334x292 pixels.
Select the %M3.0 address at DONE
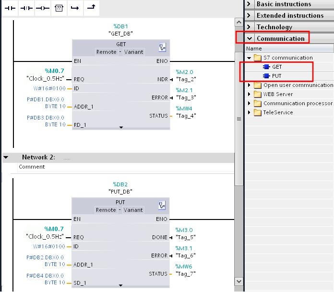coord(184,230)
